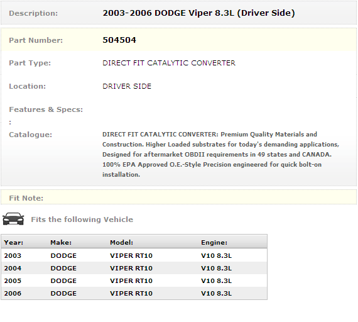Click VIPER RT10 in the 2004 row
This screenshot has width=358, height=322.
point(131,269)
